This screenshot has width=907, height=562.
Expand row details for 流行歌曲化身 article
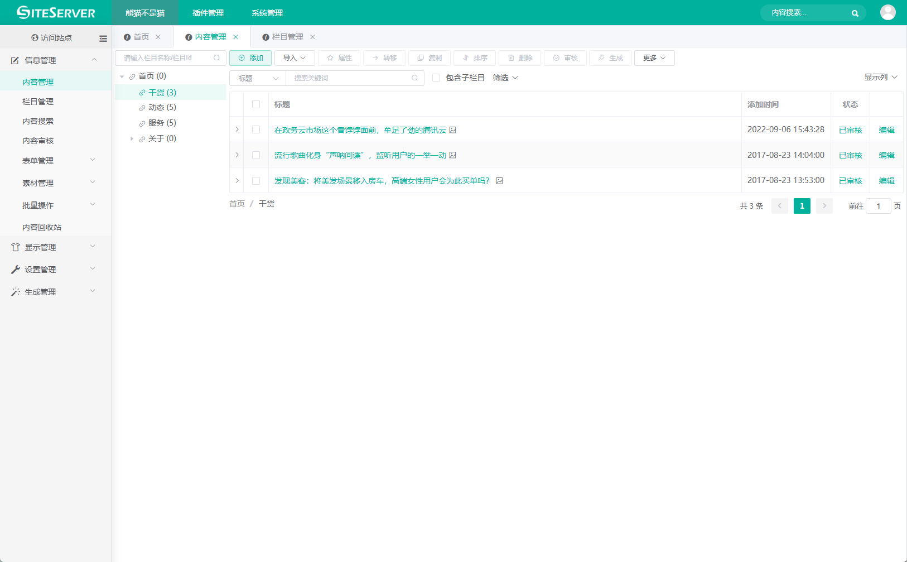[237, 155]
